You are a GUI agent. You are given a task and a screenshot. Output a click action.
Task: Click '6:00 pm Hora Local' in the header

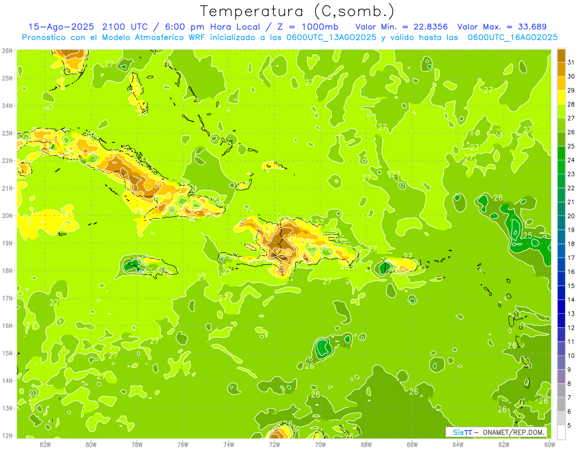click(x=211, y=27)
